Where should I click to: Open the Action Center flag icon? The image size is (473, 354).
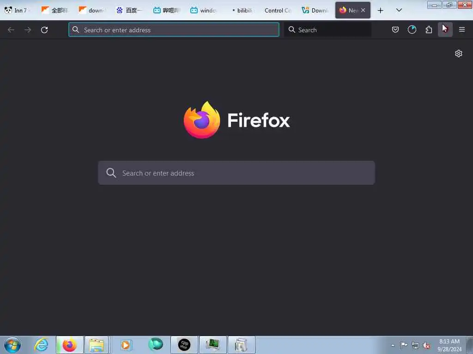click(404, 345)
